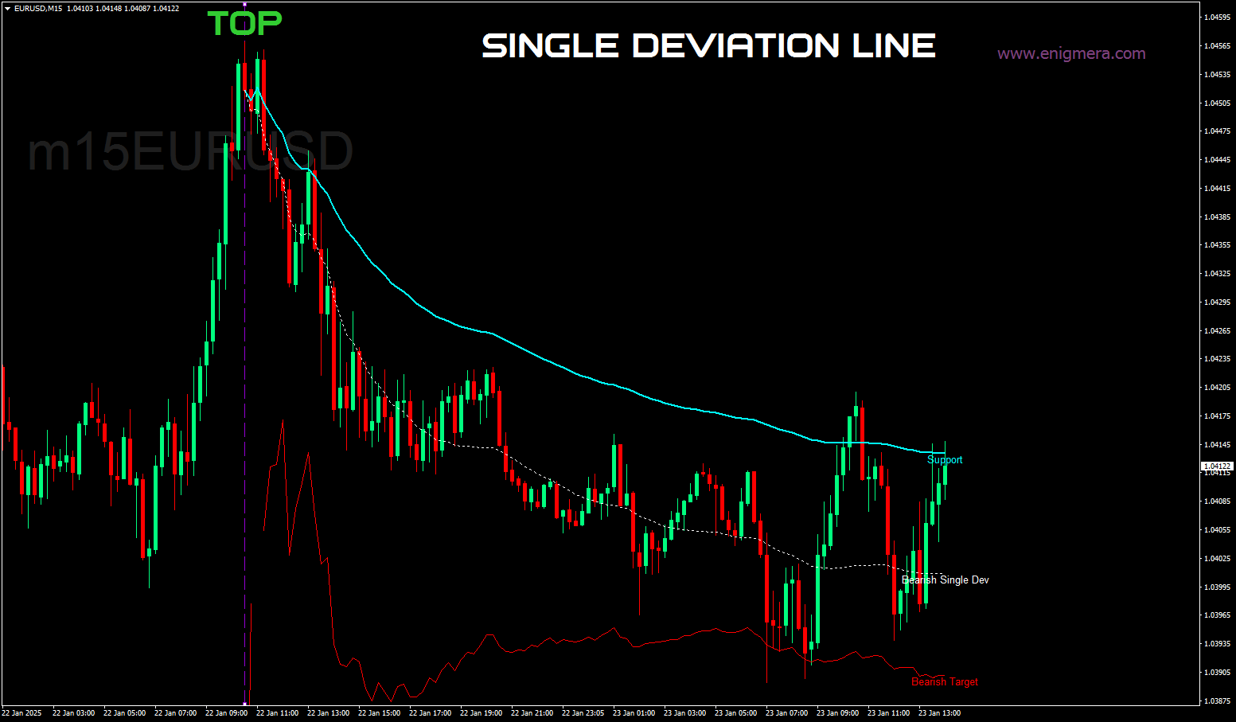Click the 1.04235 price axis label
The image size is (1236, 722).
point(1218,359)
